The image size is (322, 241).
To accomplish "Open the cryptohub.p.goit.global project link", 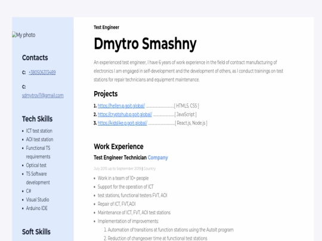I will (x=125, y=114).
